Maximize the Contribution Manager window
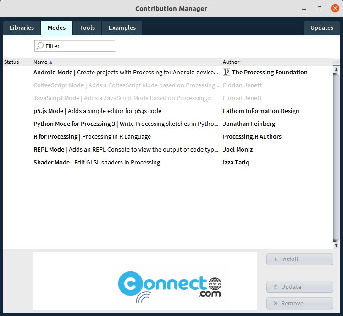 320,9
